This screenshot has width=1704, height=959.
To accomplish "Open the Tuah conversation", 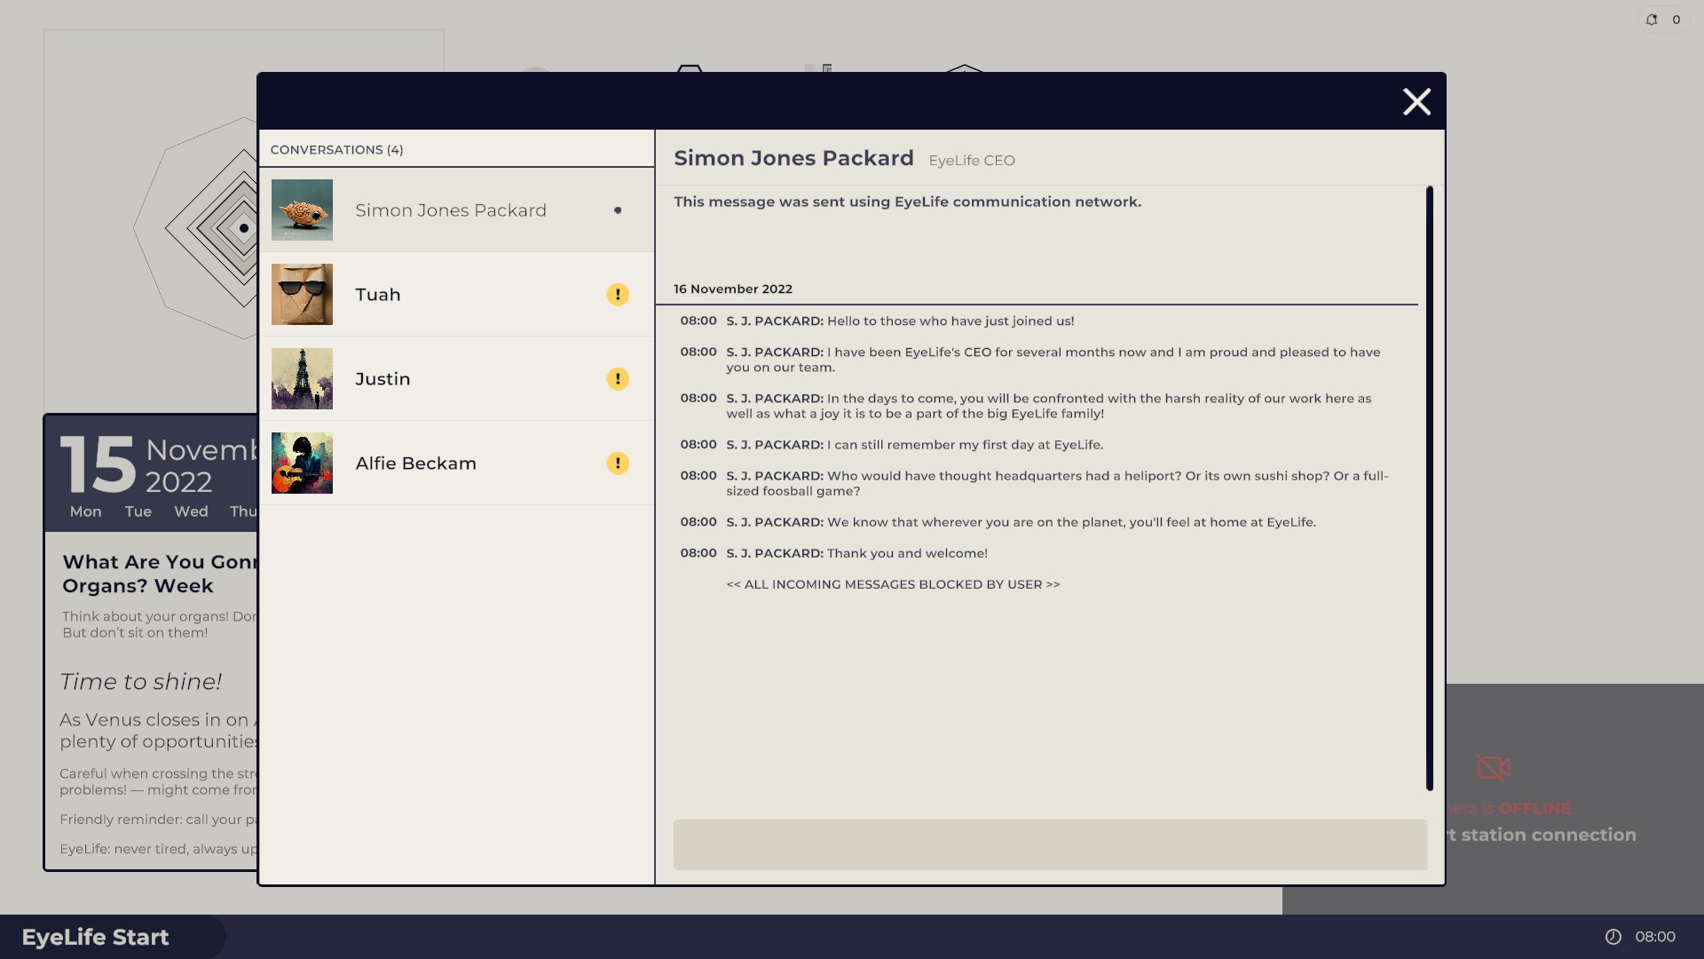I will (x=456, y=295).
